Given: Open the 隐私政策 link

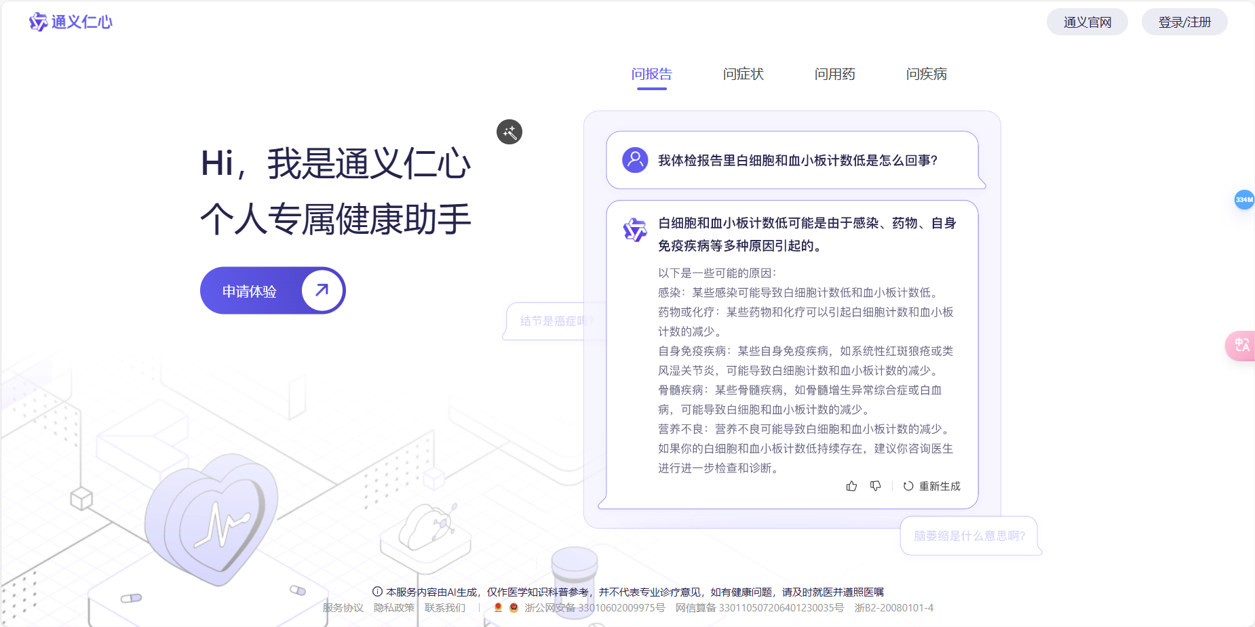Looking at the screenshot, I should 394,607.
